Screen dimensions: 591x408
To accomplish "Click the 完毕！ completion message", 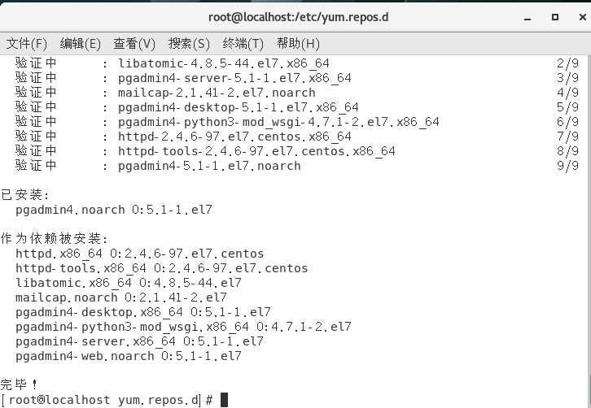I will click(19, 384).
